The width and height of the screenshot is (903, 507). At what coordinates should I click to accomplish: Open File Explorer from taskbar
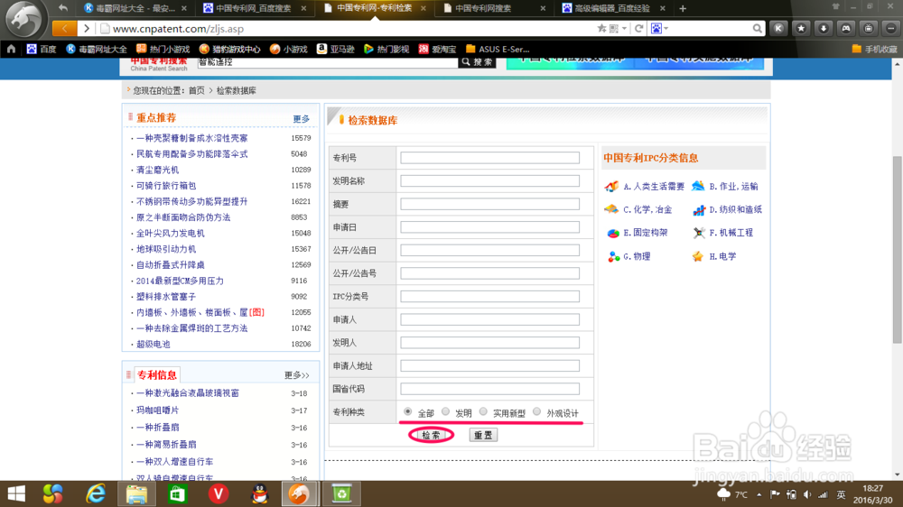136,493
